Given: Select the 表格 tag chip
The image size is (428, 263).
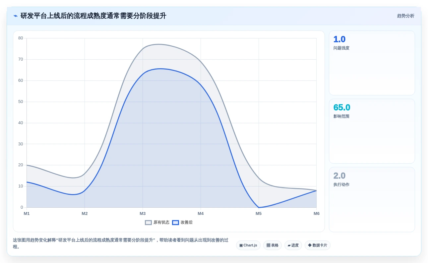Looking at the screenshot, I should [272, 245].
